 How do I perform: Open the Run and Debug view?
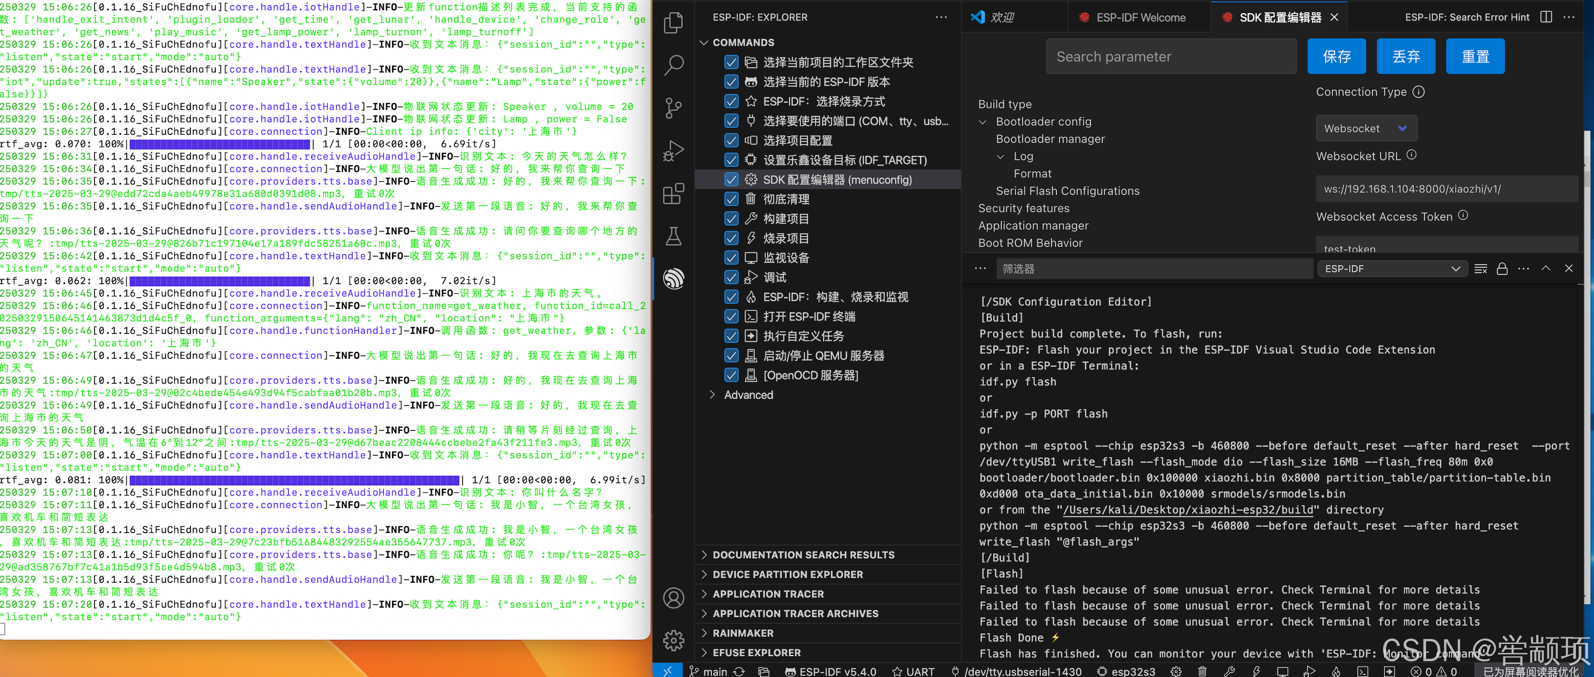(x=673, y=150)
